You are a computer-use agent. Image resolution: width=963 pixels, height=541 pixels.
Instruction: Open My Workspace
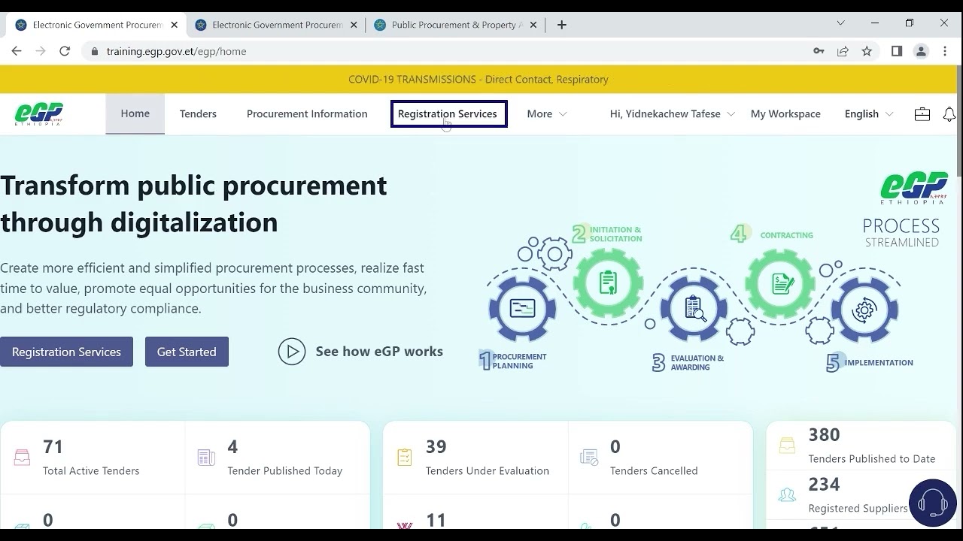point(785,114)
